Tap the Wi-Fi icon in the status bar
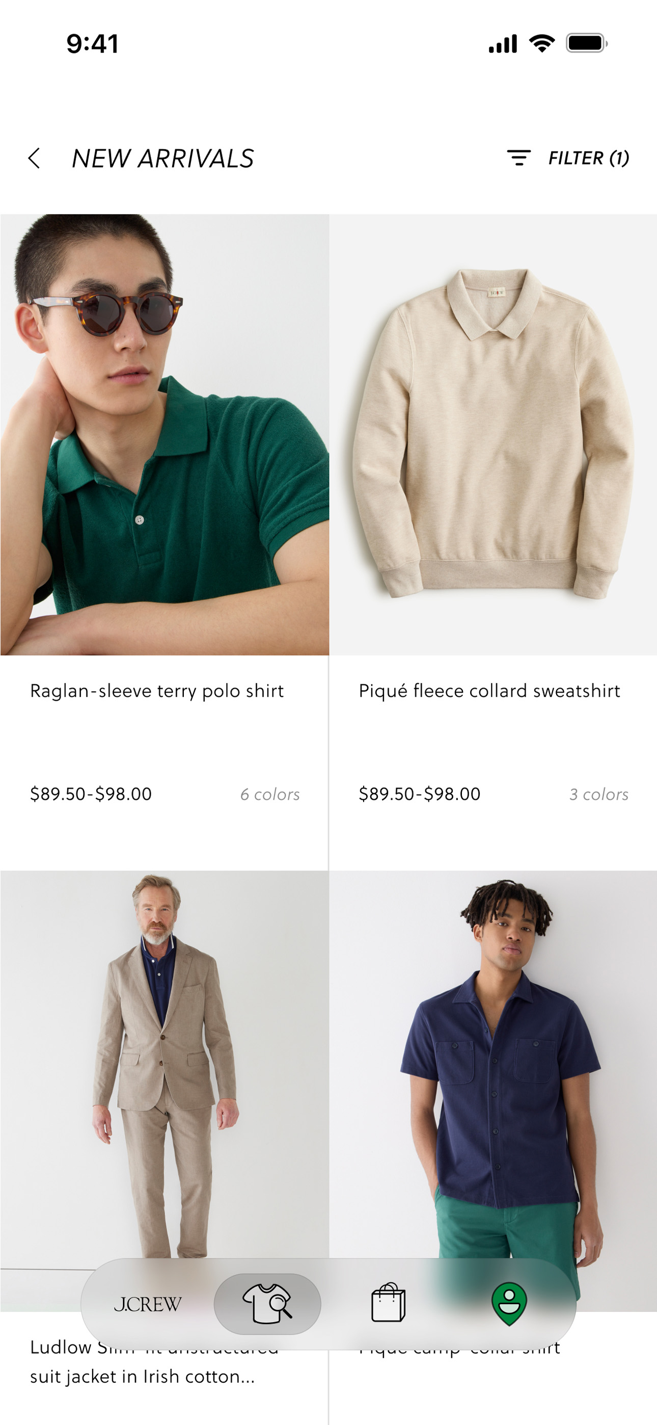This screenshot has width=657, height=1425. click(x=542, y=43)
